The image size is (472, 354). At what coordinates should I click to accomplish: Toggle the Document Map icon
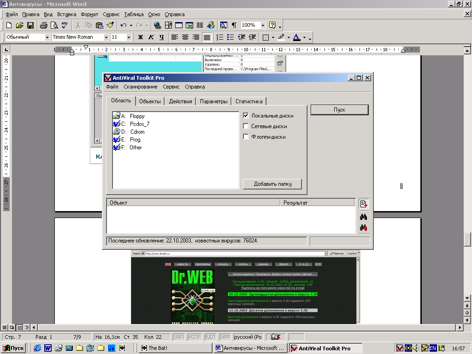224,25
